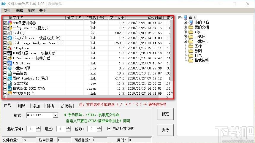Viewport: 255px width, 143px height.
Task: Click the 下载吧 folder icon
Action: point(191,36)
